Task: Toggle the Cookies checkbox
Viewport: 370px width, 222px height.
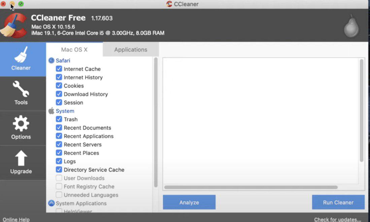Action: pyautogui.click(x=59, y=85)
